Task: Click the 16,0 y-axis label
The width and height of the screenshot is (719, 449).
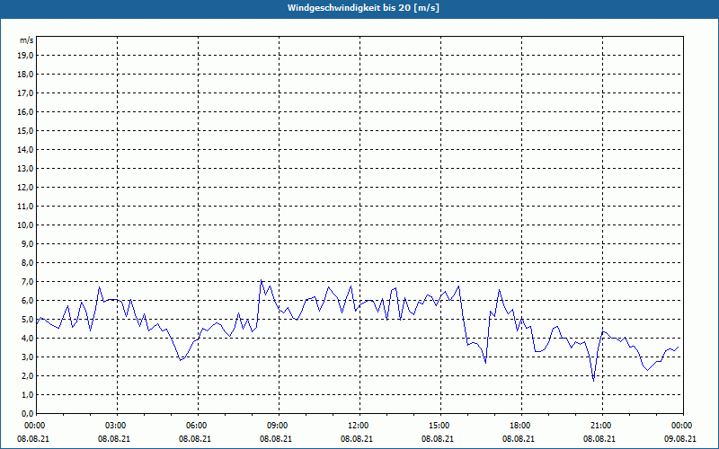Action: pos(25,111)
